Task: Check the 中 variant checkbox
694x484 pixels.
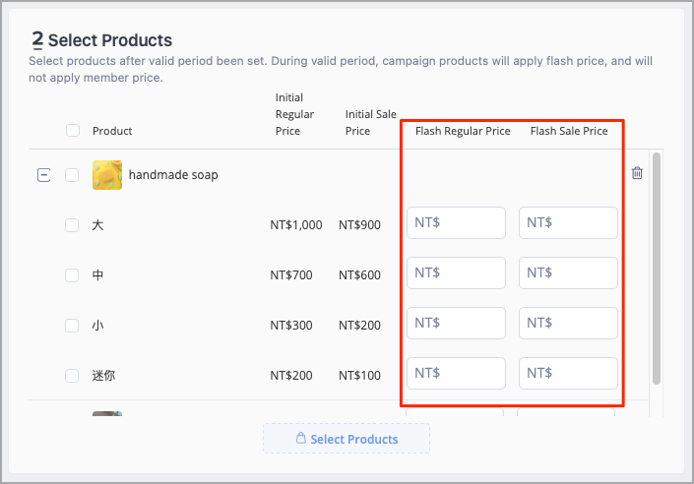Action: tap(72, 275)
